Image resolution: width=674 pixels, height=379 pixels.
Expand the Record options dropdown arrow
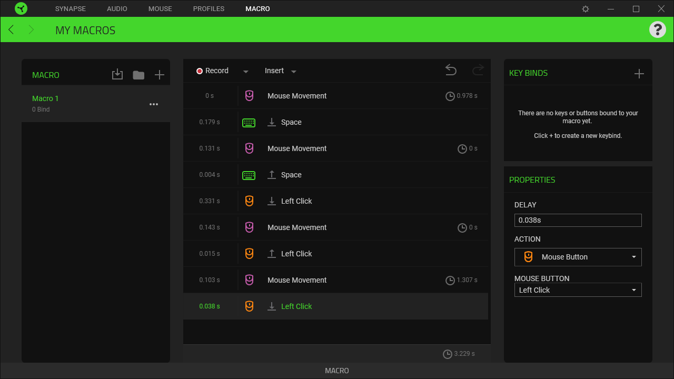coord(245,72)
